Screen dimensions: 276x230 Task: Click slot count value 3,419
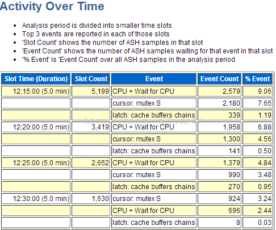[x=100, y=127]
